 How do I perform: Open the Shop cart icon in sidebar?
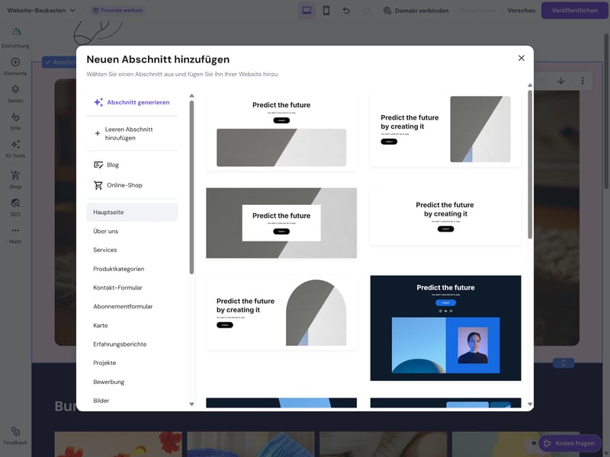(15, 179)
